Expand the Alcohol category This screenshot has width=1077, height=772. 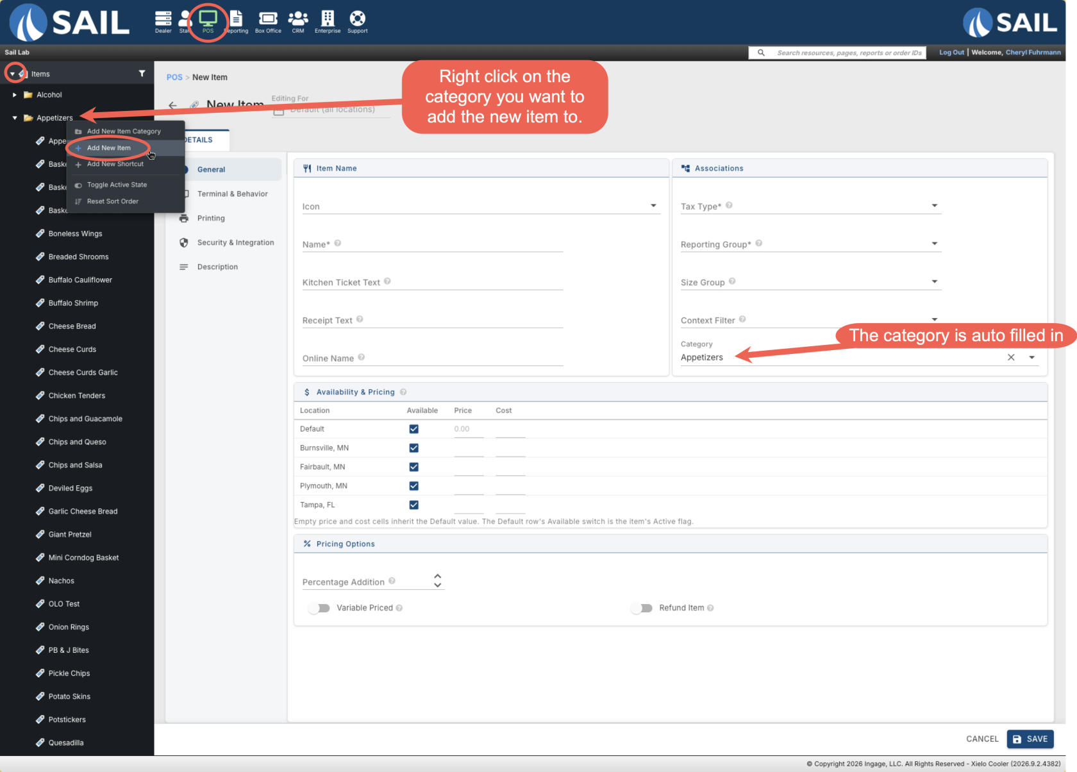click(x=14, y=95)
